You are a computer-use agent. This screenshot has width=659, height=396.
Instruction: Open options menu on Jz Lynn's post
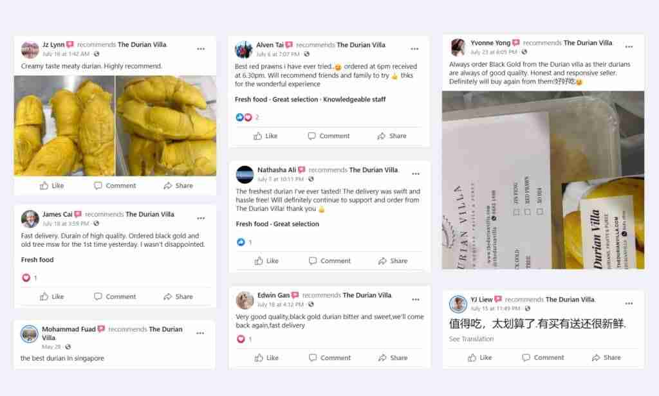[201, 49]
